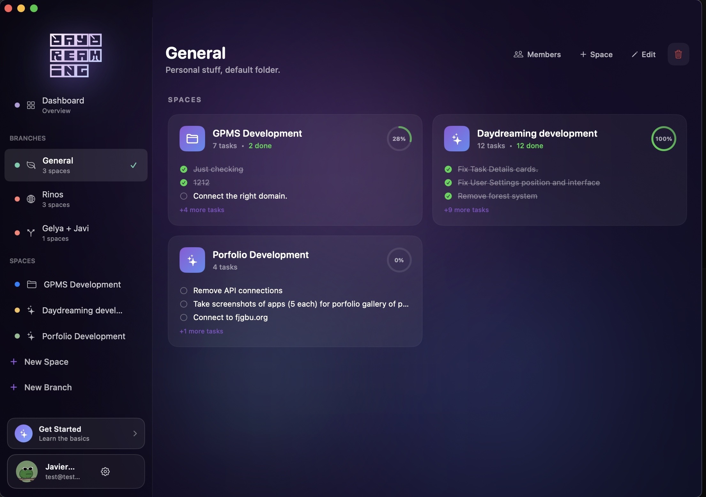The width and height of the screenshot is (706, 497).
Task: Uncheck the Just checking completed task
Action: click(x=184, y=169)
